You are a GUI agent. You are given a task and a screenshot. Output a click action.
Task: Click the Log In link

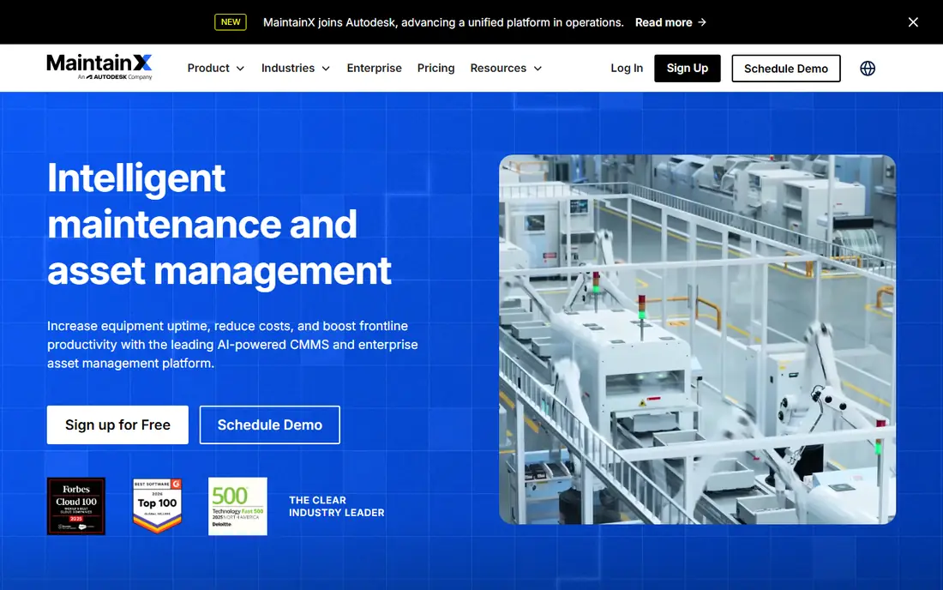pos(627,68)
